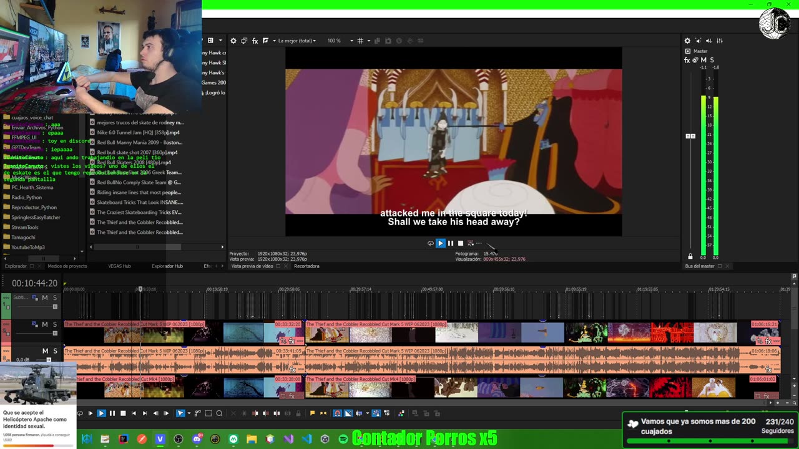Screen dimensions: 799x449
Task: Open more options in the preview transport
Action: [x=479, y=243]
